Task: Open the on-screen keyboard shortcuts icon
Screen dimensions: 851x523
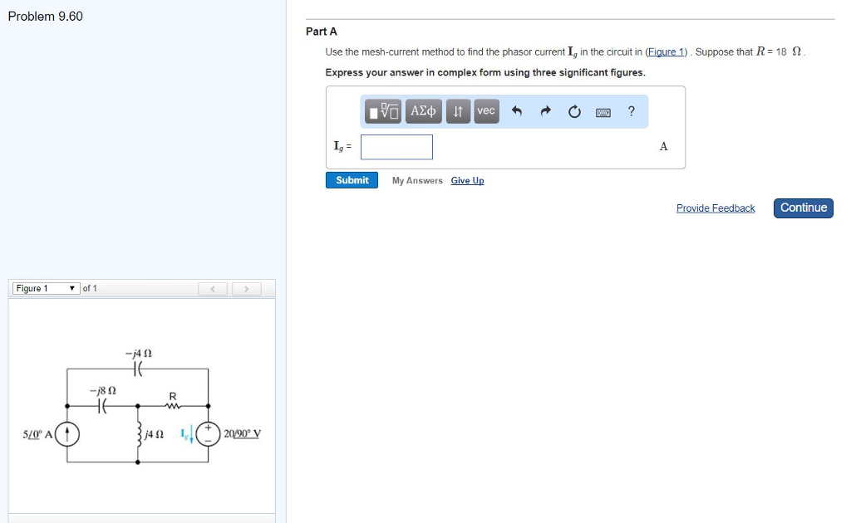Action: (604, 110)
